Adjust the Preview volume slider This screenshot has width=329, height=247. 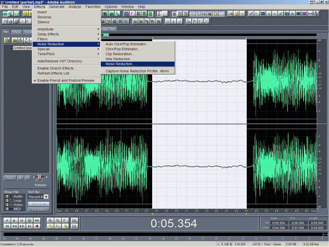[40, 178]
